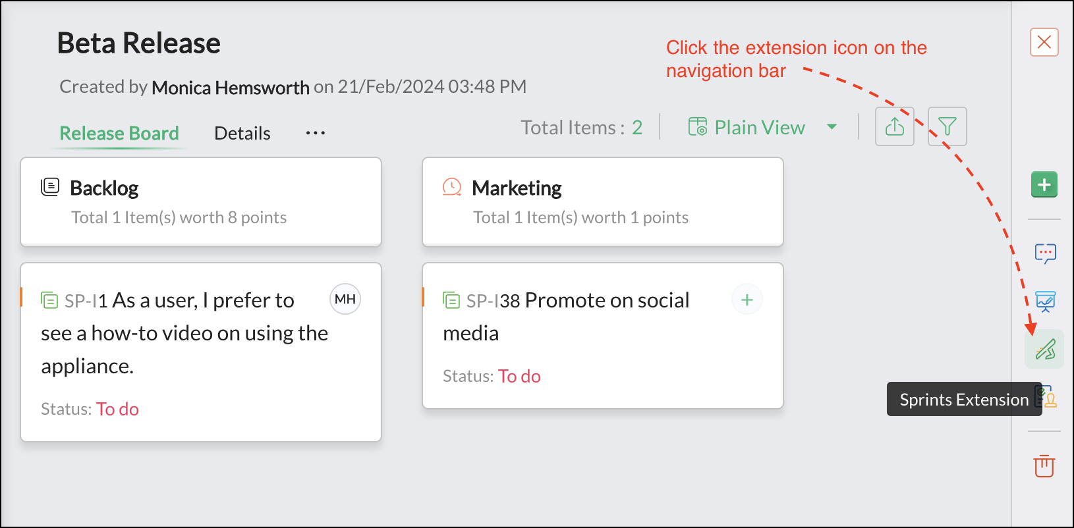1074x528 pixels.
Task: Open the three dots more tabs menu
Action: pos(315,133)
